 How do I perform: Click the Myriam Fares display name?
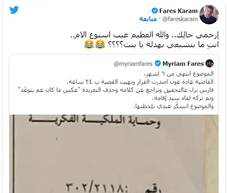point(183,64)
